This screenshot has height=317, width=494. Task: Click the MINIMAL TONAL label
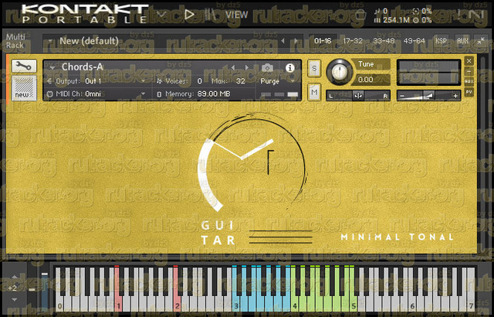coord(398,237)
